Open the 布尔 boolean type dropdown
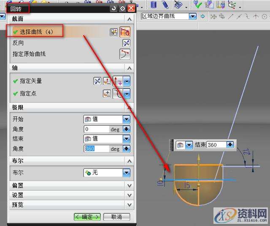The width and height of the screenshot is (270, 226). tap(127, 173)
